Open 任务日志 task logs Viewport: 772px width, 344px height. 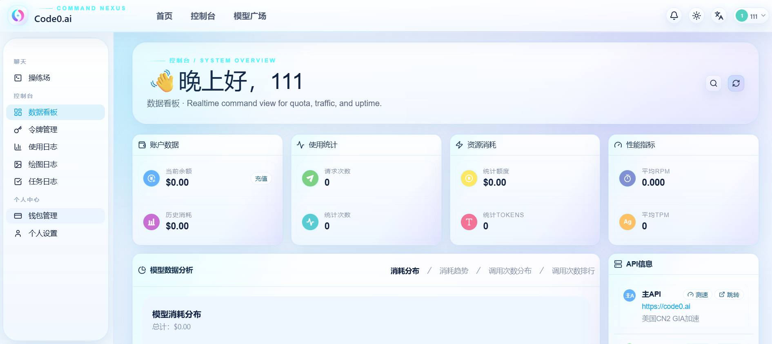point(42,182)
